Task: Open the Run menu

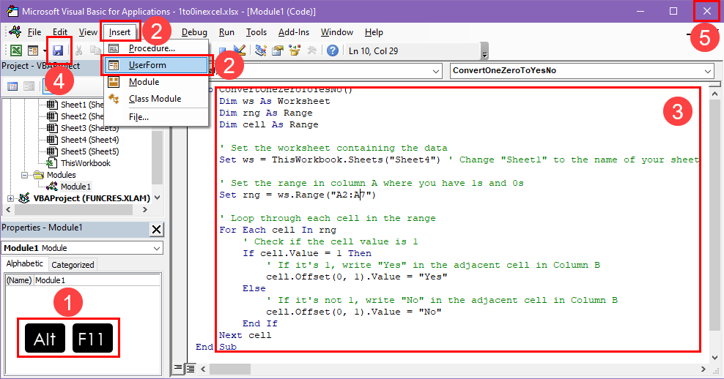Action: click(x=226, y=32)
